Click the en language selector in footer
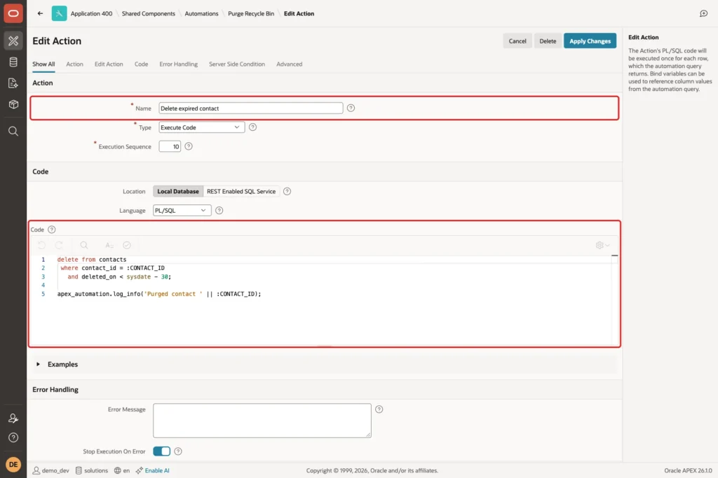Viewport: 718px width, 478px height. click(x=122, y=470)
